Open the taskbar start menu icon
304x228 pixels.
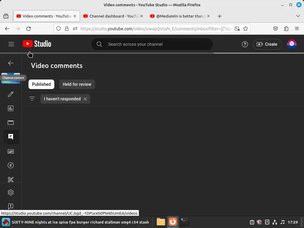click(6, 222)
